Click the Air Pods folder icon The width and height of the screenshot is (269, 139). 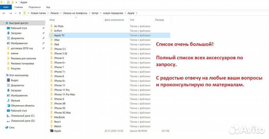(x=52, y=26)
